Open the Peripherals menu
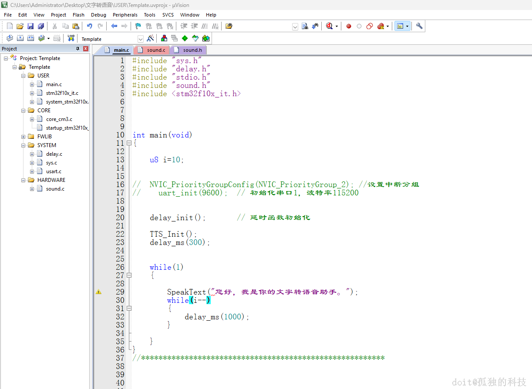The width and height of the screenshot is (532, 389). click(125, 15)
